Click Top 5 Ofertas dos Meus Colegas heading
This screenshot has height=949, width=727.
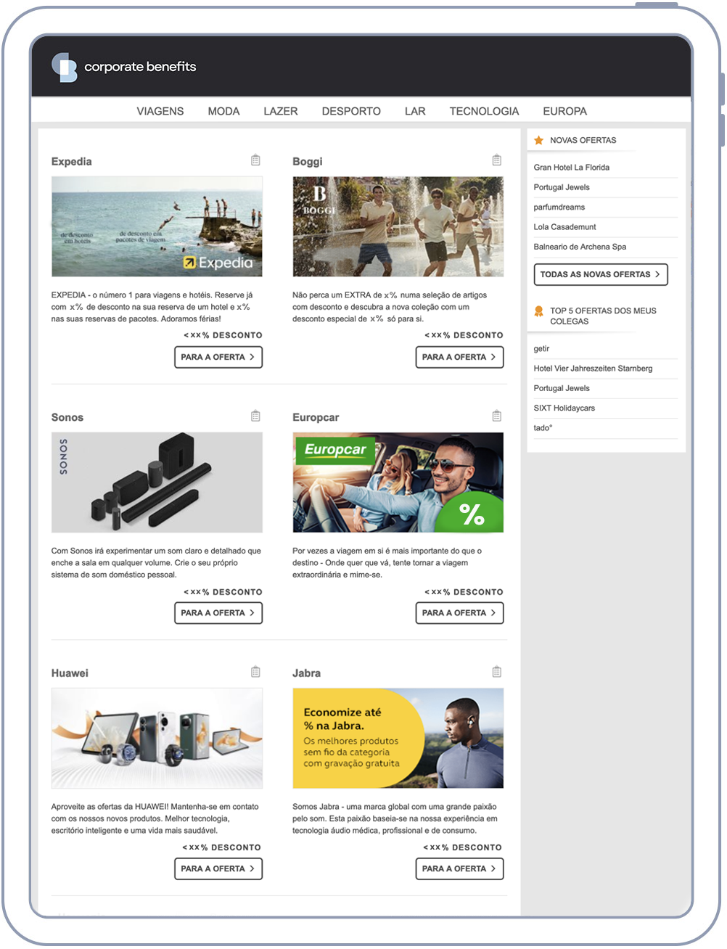(603, 316)
